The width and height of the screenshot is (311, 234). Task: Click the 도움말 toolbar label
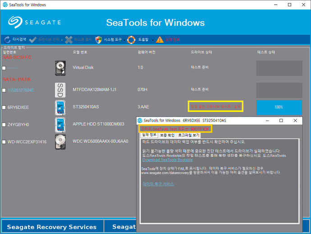[143, 39]
